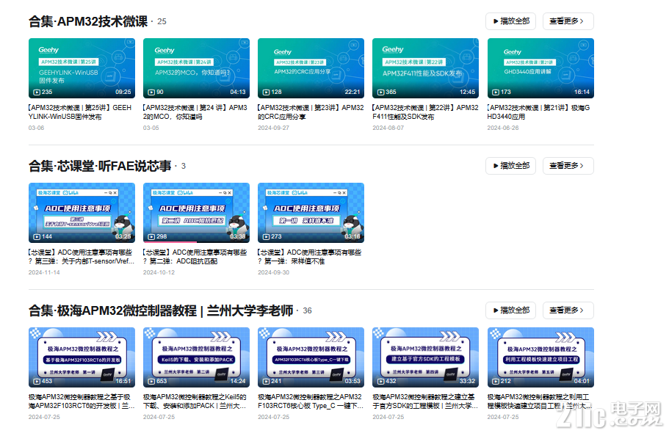Viewport: 669px width, 433px height.
Task: Click play-count icon showing 453 on 第一讲 tutorial
Action: 37,382
